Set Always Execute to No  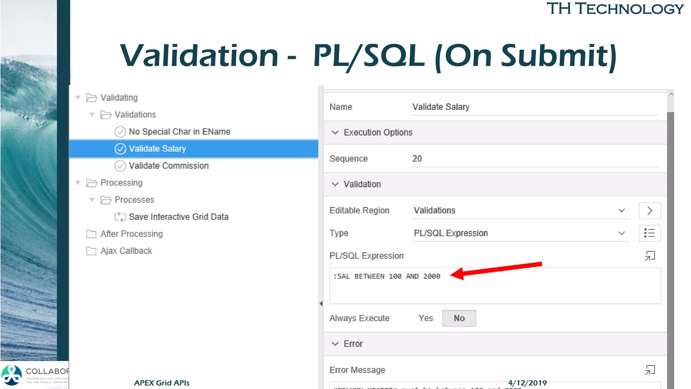point(459,318)
